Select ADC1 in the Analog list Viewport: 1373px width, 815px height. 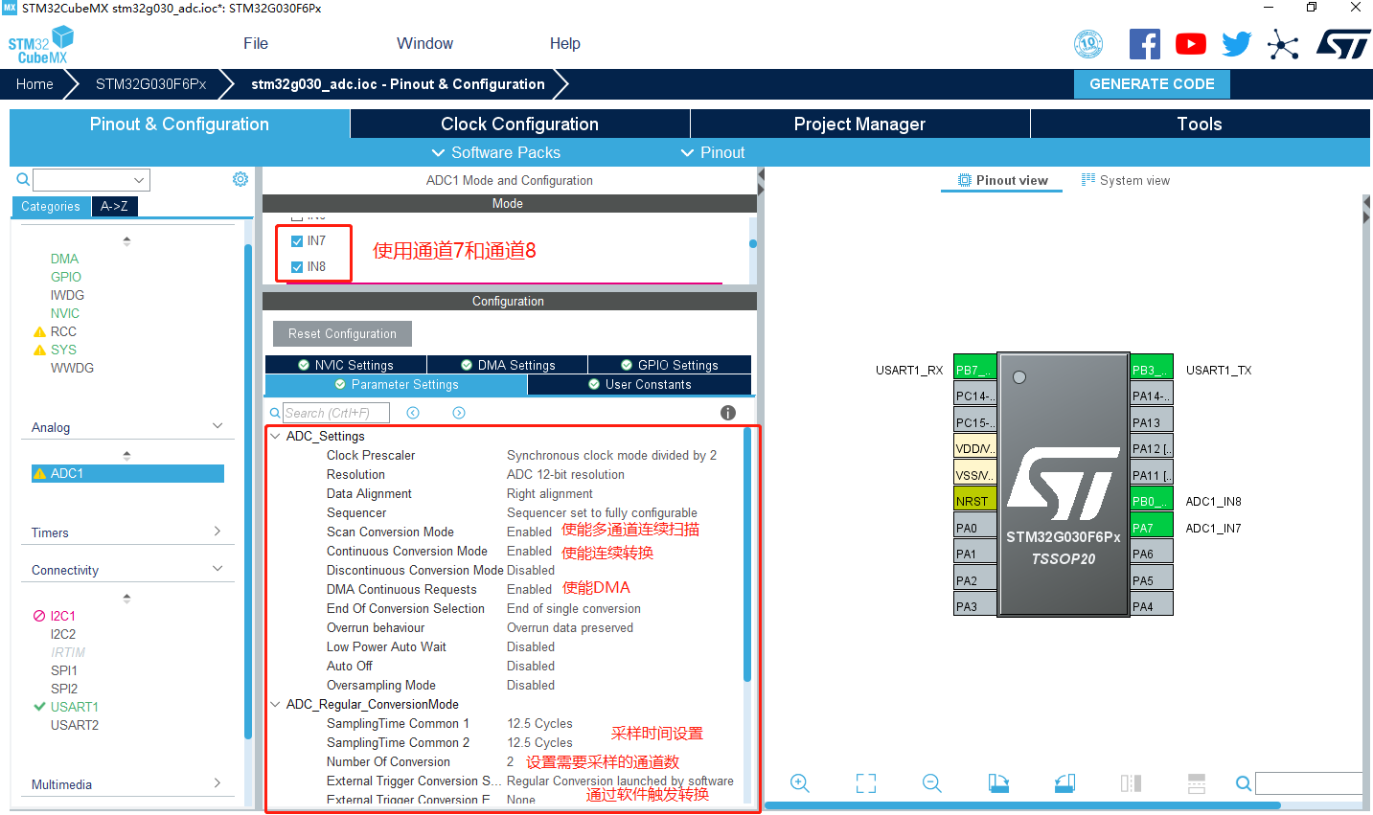127,473
